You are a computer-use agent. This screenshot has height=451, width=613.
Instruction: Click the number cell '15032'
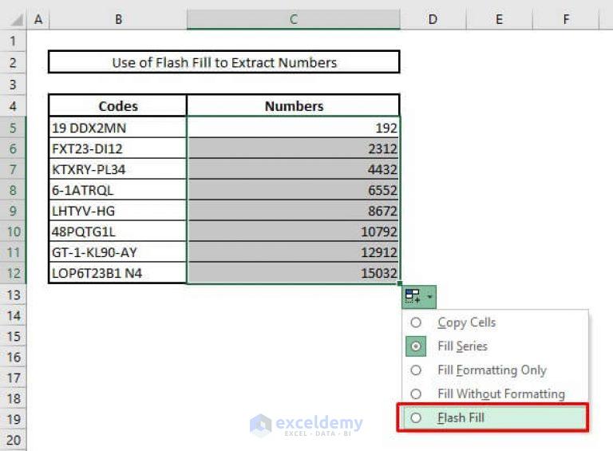coord(294,273)
